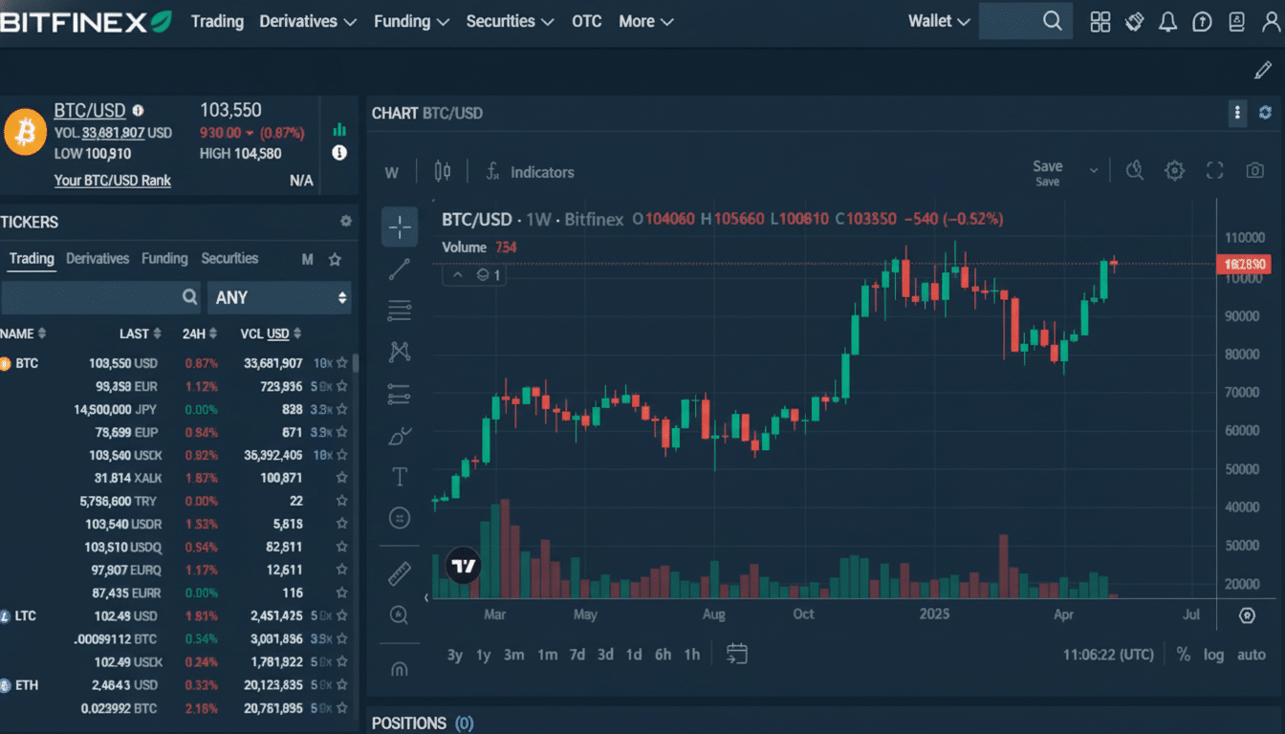Enable magnet mode on the chart
This screenshot has height=734, width=1285.
click(x=399, y=668)
